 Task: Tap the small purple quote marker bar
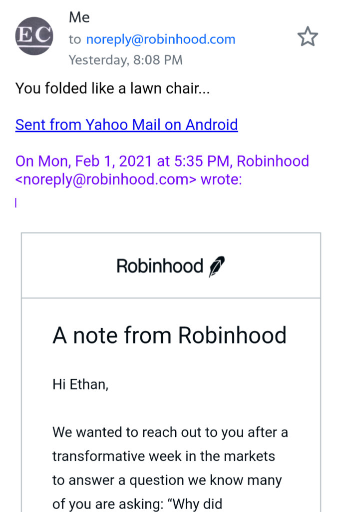point(16,203)
